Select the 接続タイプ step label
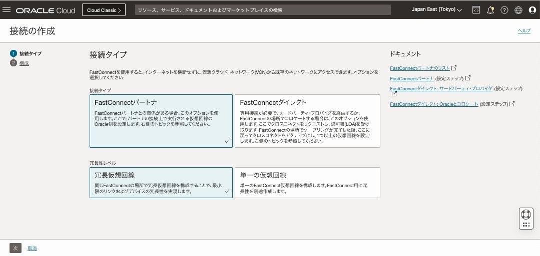 coord(31,53)
